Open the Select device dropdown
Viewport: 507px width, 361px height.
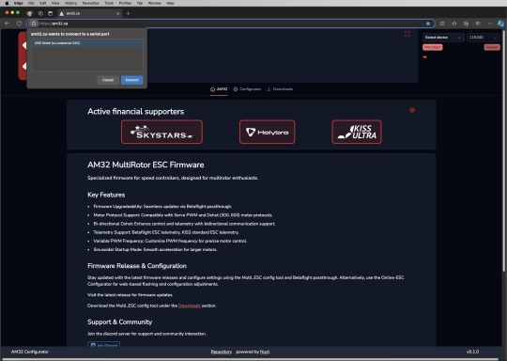pyautogui.click(x=443, y=38)
